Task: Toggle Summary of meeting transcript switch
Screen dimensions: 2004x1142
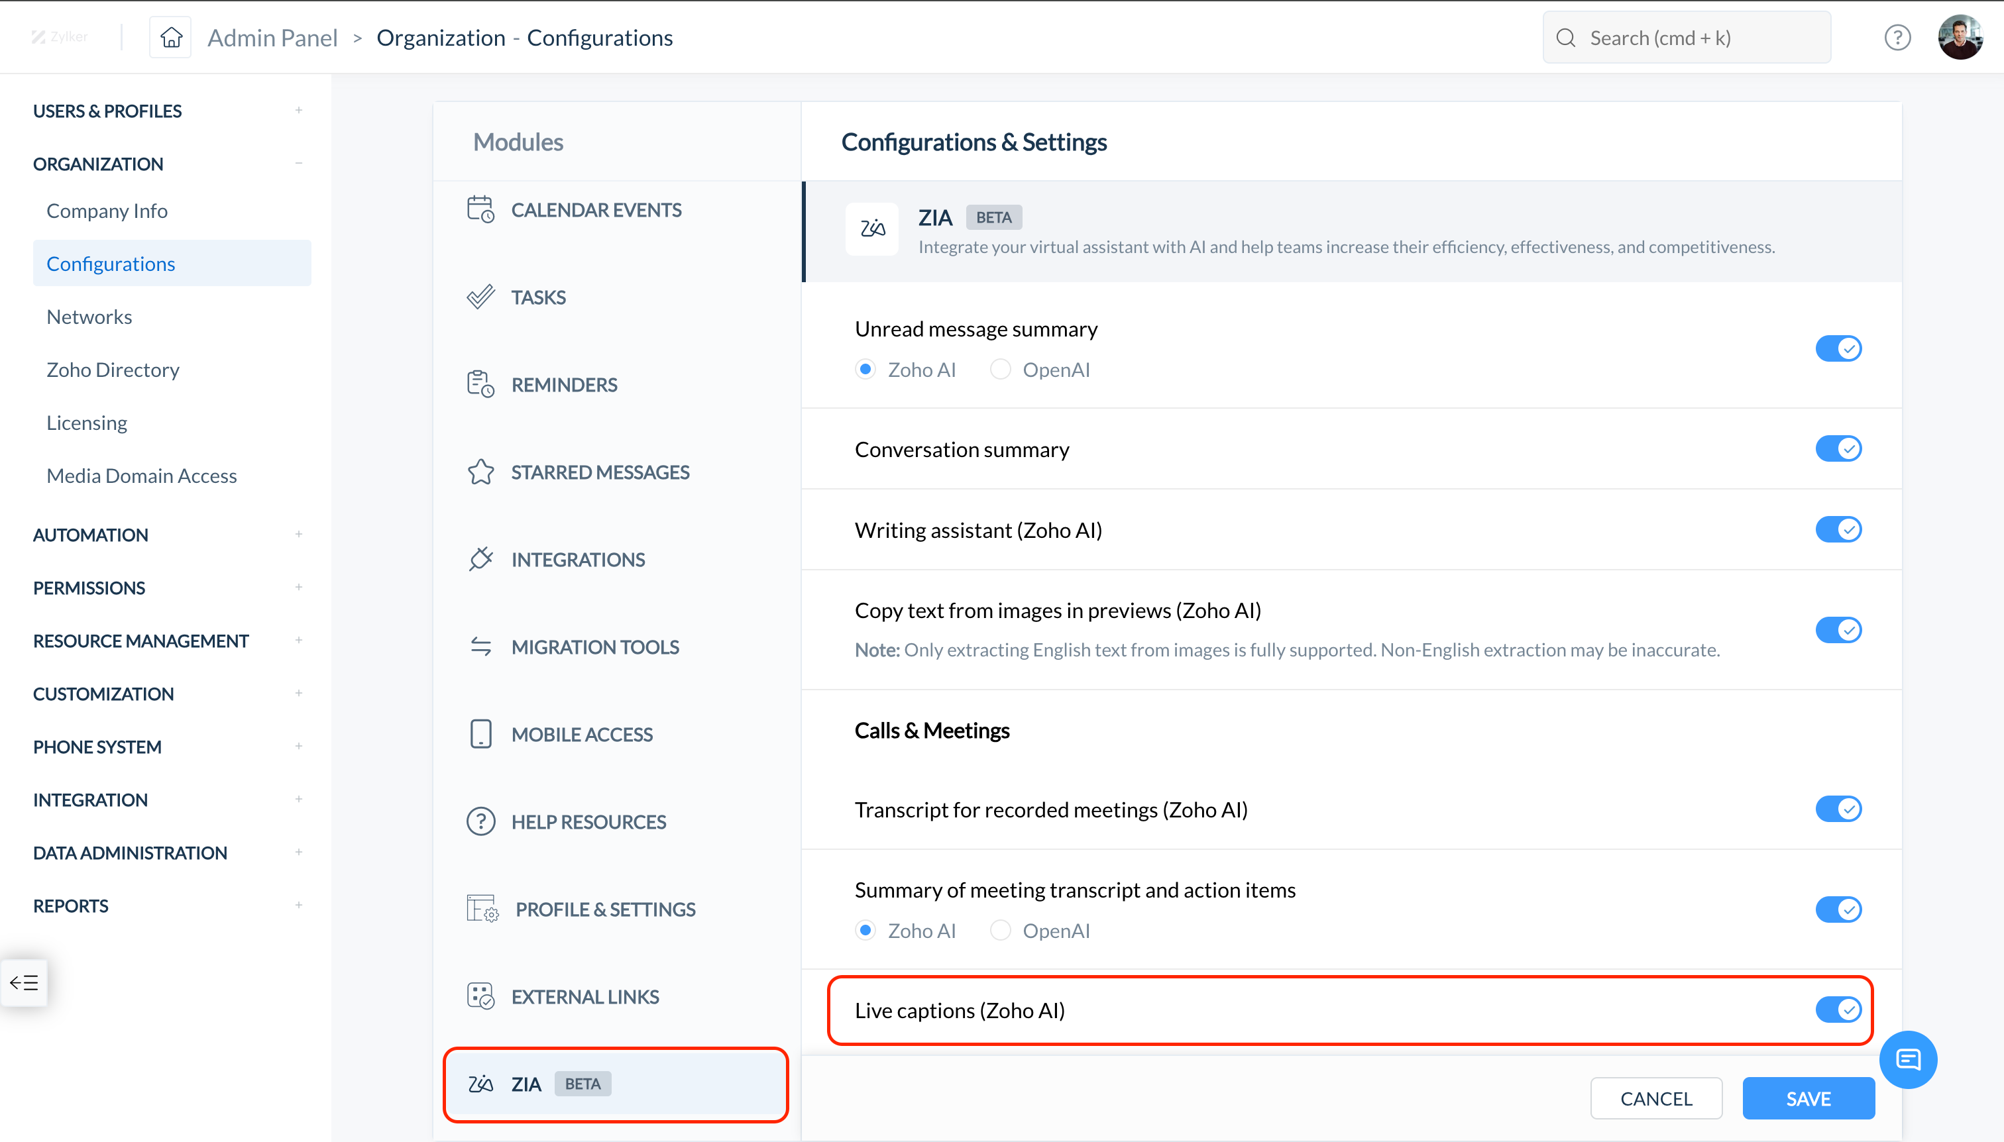Action: (1838, 909)
